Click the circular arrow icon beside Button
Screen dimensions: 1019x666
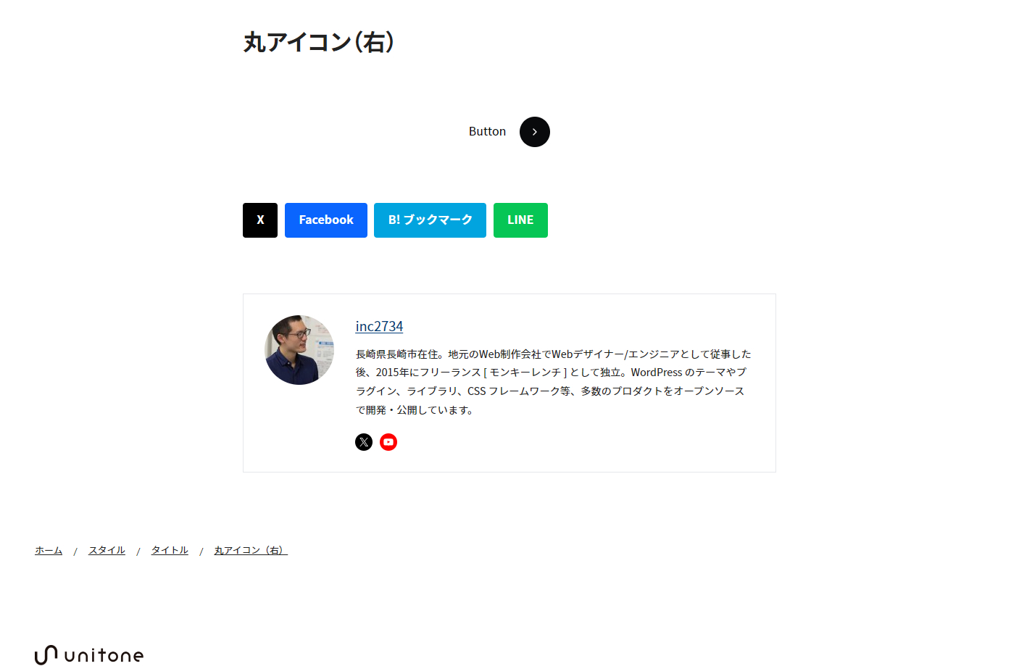pyautogui.click(x=535, y=132)
